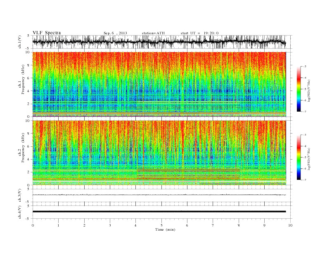Viewport: 327px width, 253px height.
Task: Click the "VLF Spectra" plot title
Action: pos(47,33)
